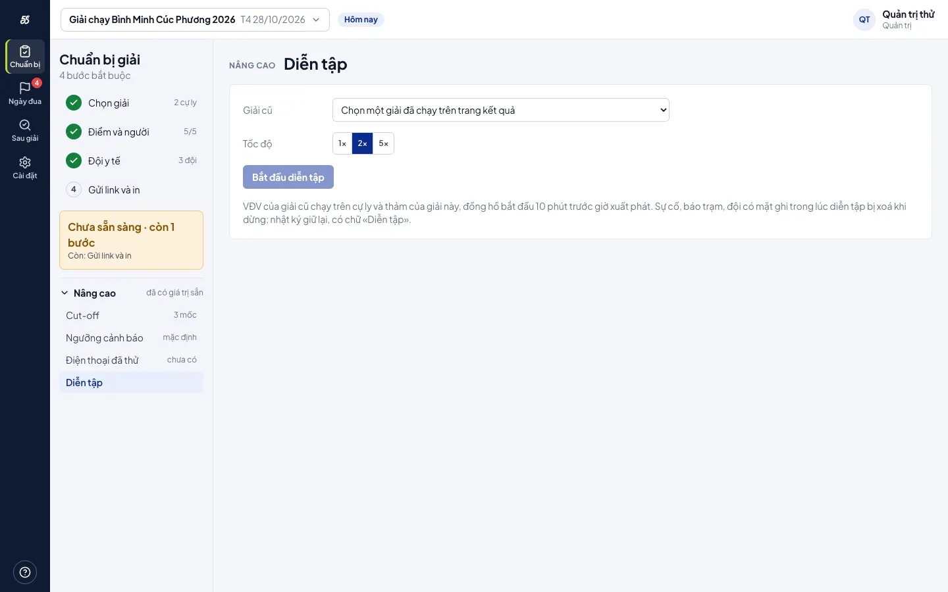Set speed to 2x

pos(362,143)
